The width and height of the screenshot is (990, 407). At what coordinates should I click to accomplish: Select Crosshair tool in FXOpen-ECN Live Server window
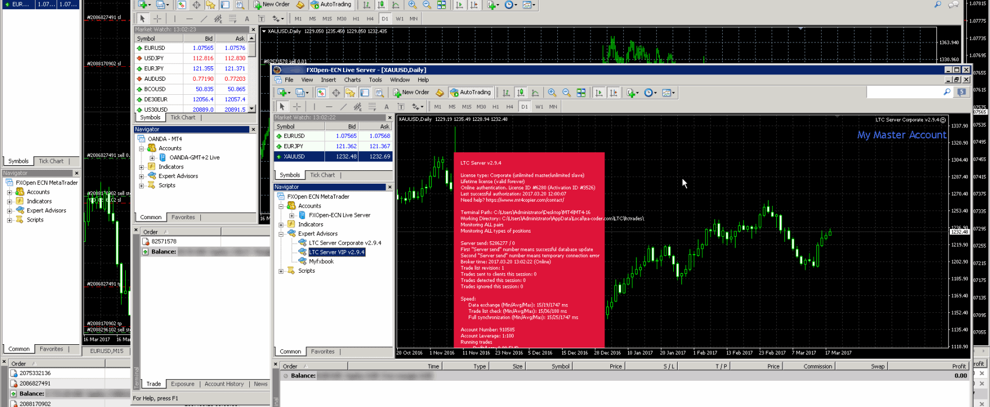coord(297,106)
